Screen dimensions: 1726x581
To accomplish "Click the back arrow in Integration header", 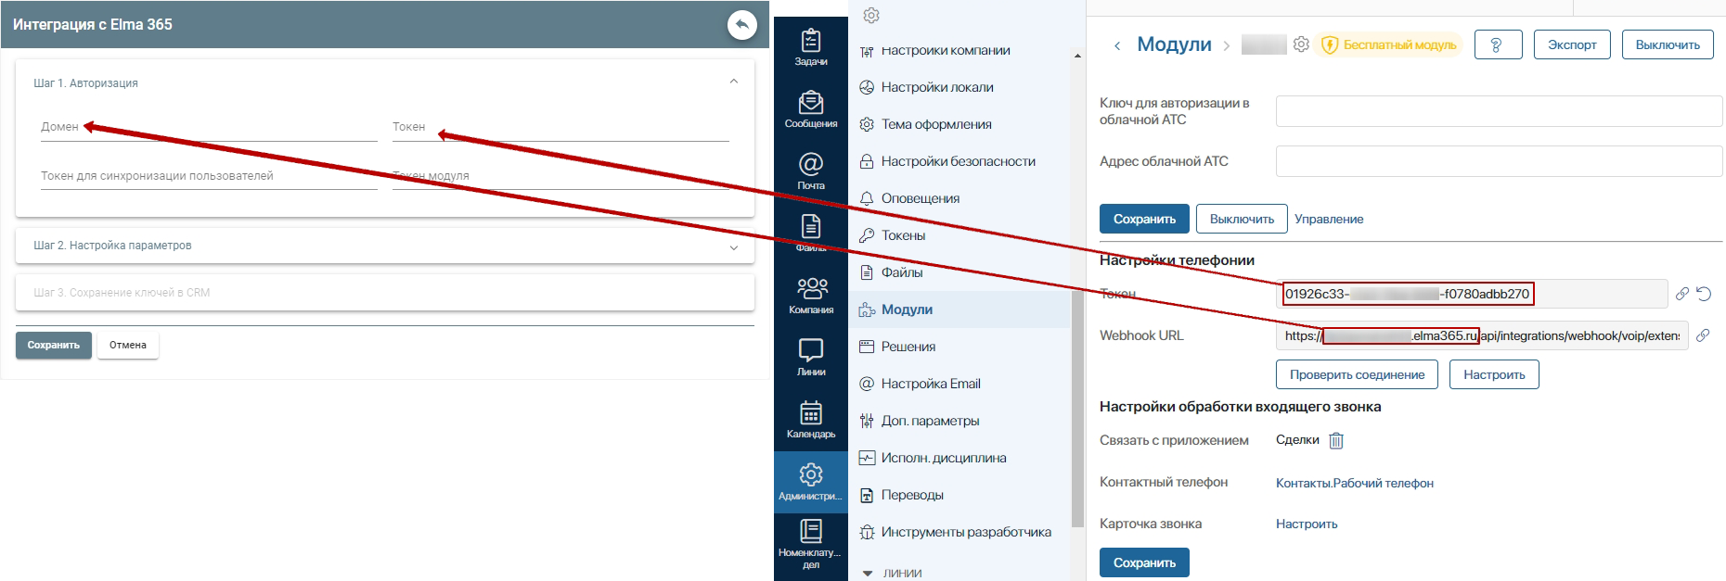I will coord(741,25).
